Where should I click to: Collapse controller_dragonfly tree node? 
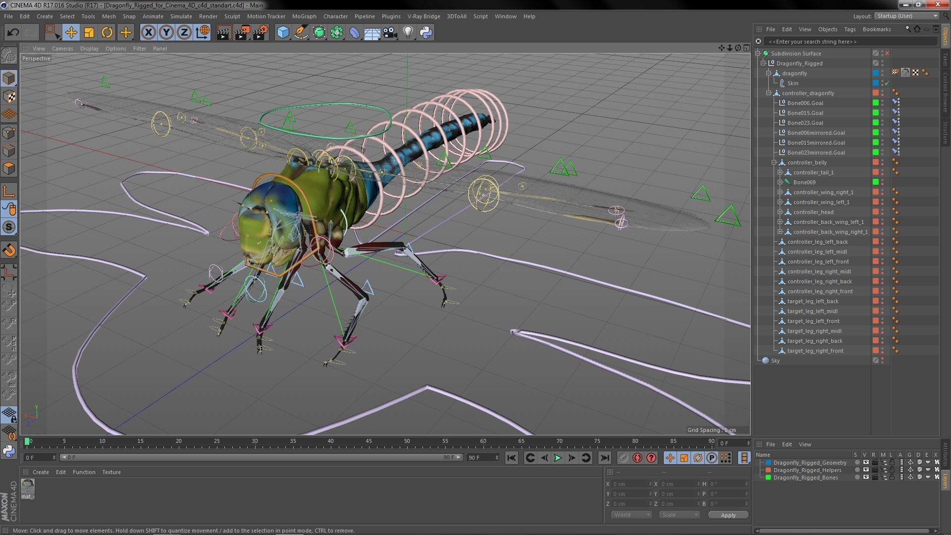pyautogui.click(x=769, y=93)
